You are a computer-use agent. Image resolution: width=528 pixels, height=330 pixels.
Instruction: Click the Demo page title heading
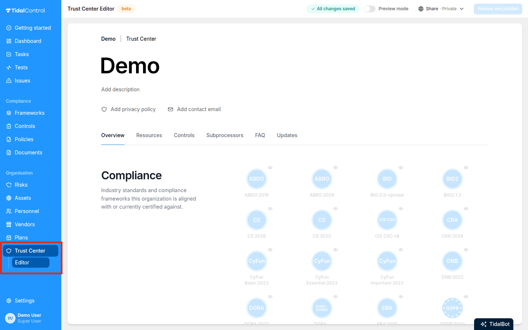130,66
